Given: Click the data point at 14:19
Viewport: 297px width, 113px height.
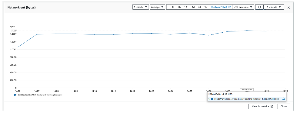Looking at the screenshot, I should (266, 31).
